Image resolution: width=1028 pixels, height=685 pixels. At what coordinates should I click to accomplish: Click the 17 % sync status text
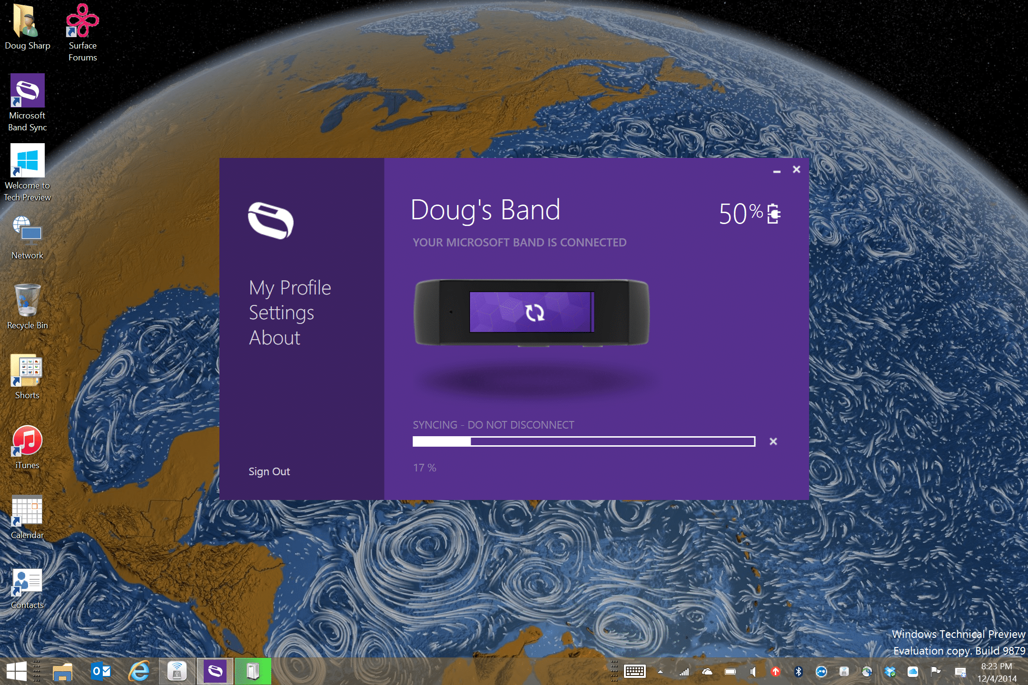point(425,468)
